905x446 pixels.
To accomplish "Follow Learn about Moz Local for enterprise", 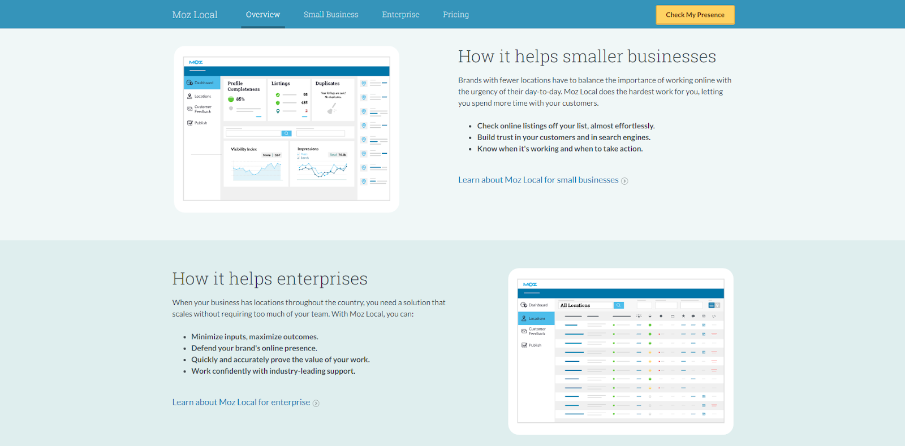I will 245,402.
